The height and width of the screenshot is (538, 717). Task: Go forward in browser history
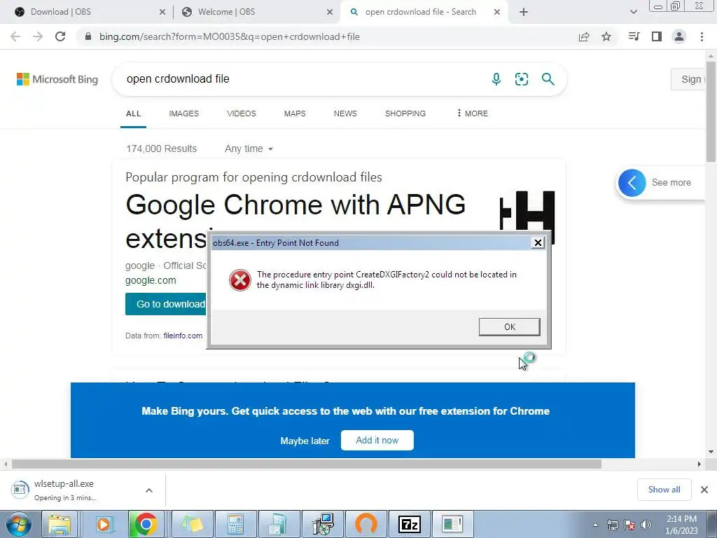coord(38,36)
